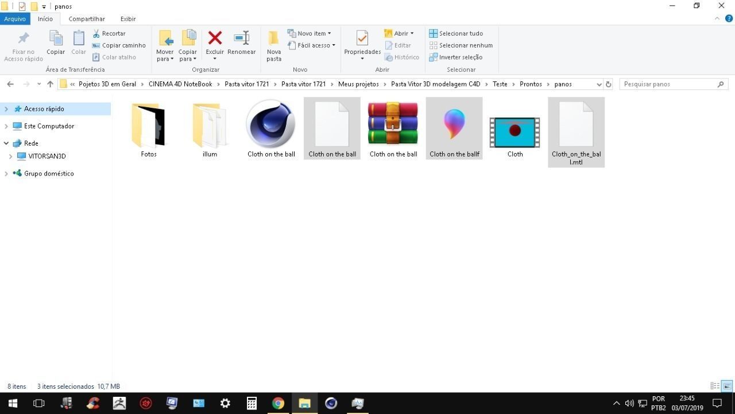The image size is (735, 414).
Task: Open the notification center icon
Action: [x=717, y=403]
